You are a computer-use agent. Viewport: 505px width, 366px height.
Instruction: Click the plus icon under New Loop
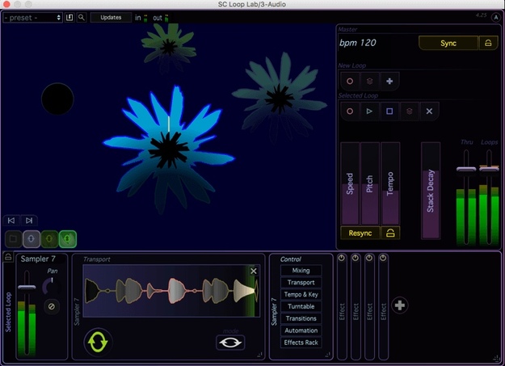(389, 82)
